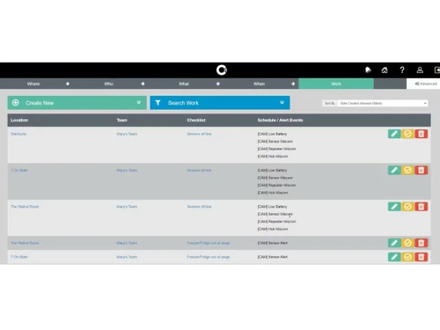Open the Starbucks location link
Viewport: 440px width, 330px height.
tap(18, 134)
